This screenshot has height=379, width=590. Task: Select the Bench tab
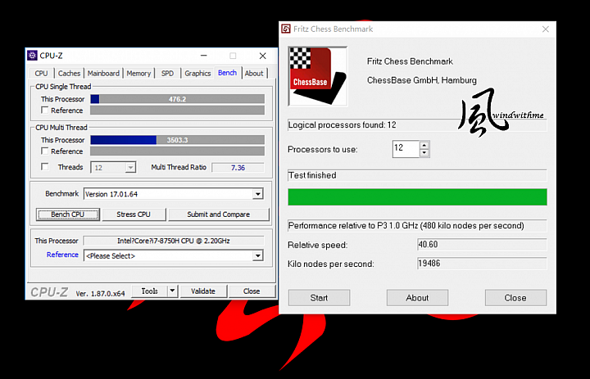pyautogui.click(x=227, y=73)
